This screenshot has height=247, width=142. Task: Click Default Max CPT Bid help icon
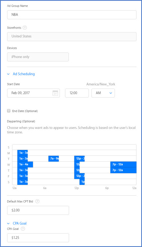[37, 201]
